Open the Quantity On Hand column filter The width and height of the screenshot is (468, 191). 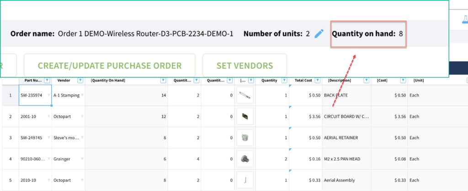(x=163, y=81)
